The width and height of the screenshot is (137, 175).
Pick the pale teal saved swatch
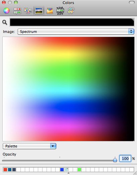[66, 170]
